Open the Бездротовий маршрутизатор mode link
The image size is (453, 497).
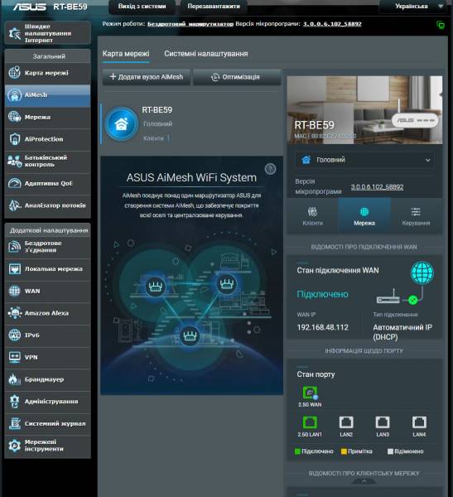click(190, 24)
